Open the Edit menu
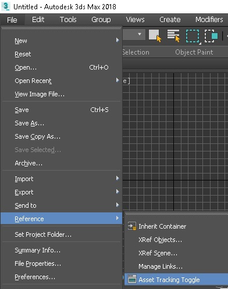 point(38,20)
